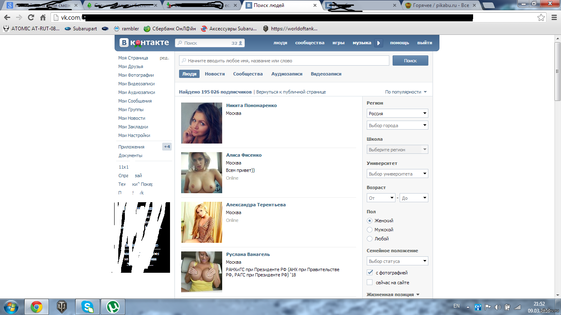Open Мои Настройки in the sidebar
Screen dimensions: 561x315
coord(134,135)
